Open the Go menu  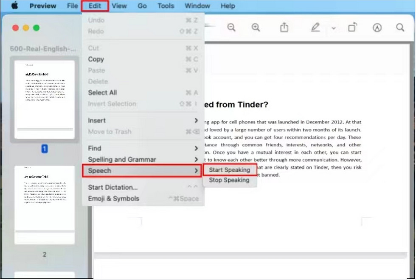click(x=142, y=6)
